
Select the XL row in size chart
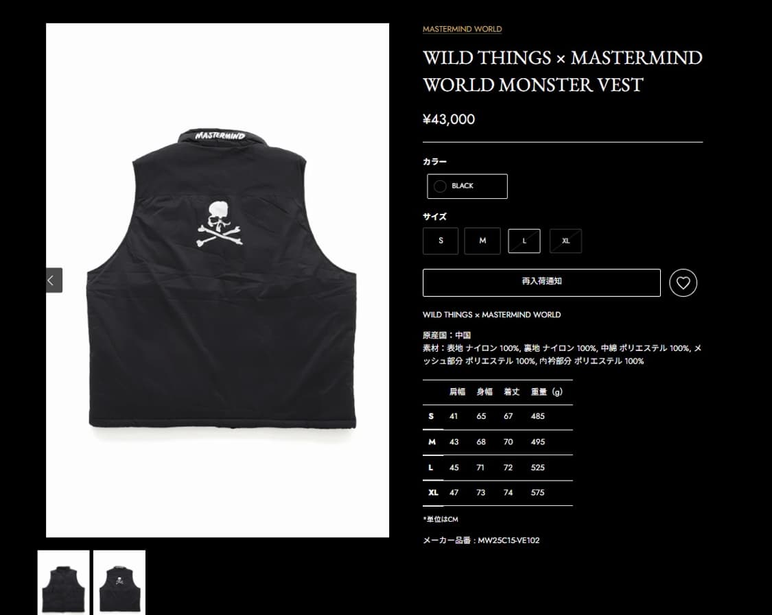498,493
